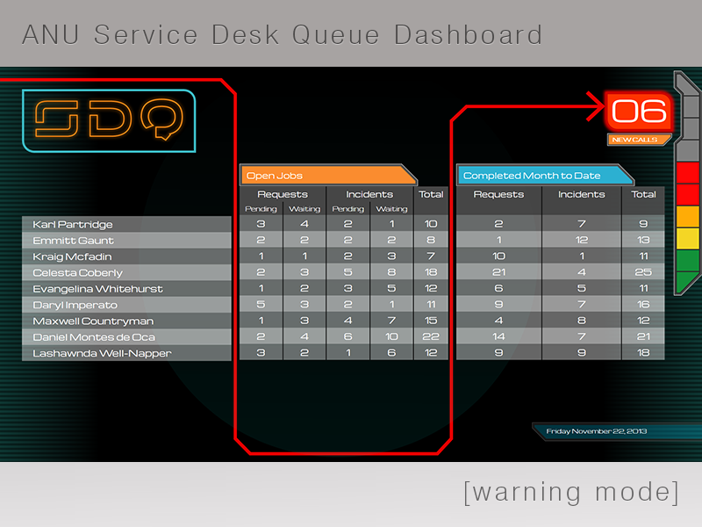Click the Waiting subheader under open Incidents
Screen dimensions: 702x527
(391, 209)
